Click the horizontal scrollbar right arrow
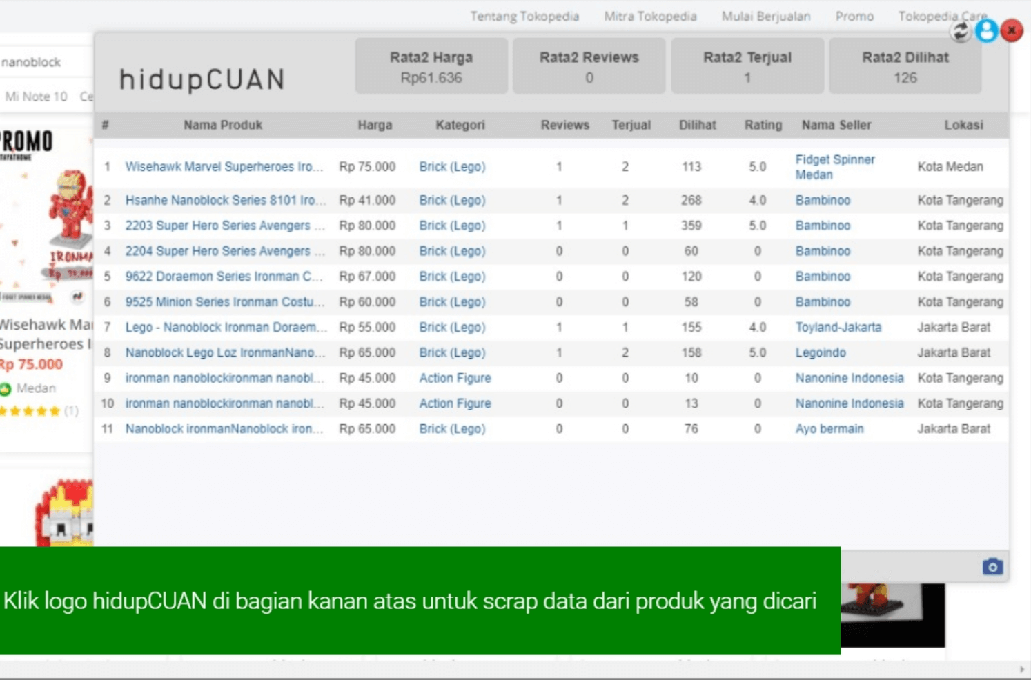Image resolution: width=1031 pixels, height=680 pixels. point(1022,669)
